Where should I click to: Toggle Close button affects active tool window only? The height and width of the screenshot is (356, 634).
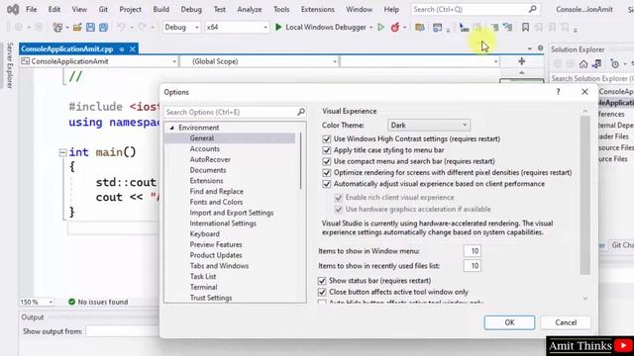pos(322,292)
